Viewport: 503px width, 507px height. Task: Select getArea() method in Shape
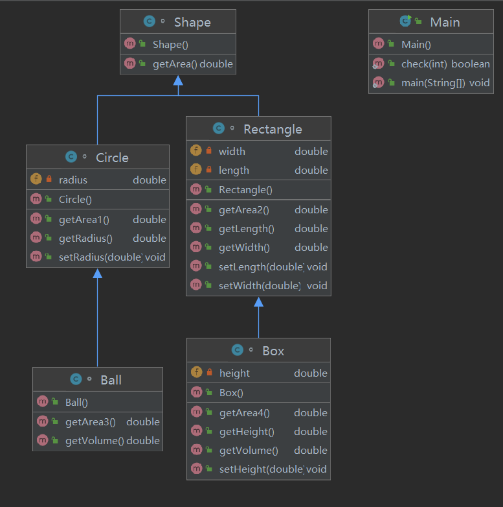(178, 64)
